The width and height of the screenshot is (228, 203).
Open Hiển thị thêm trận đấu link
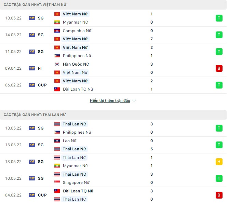coord(110,101)
